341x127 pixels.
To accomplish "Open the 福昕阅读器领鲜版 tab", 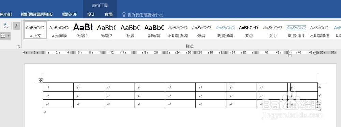I will (x=37, y=15).
